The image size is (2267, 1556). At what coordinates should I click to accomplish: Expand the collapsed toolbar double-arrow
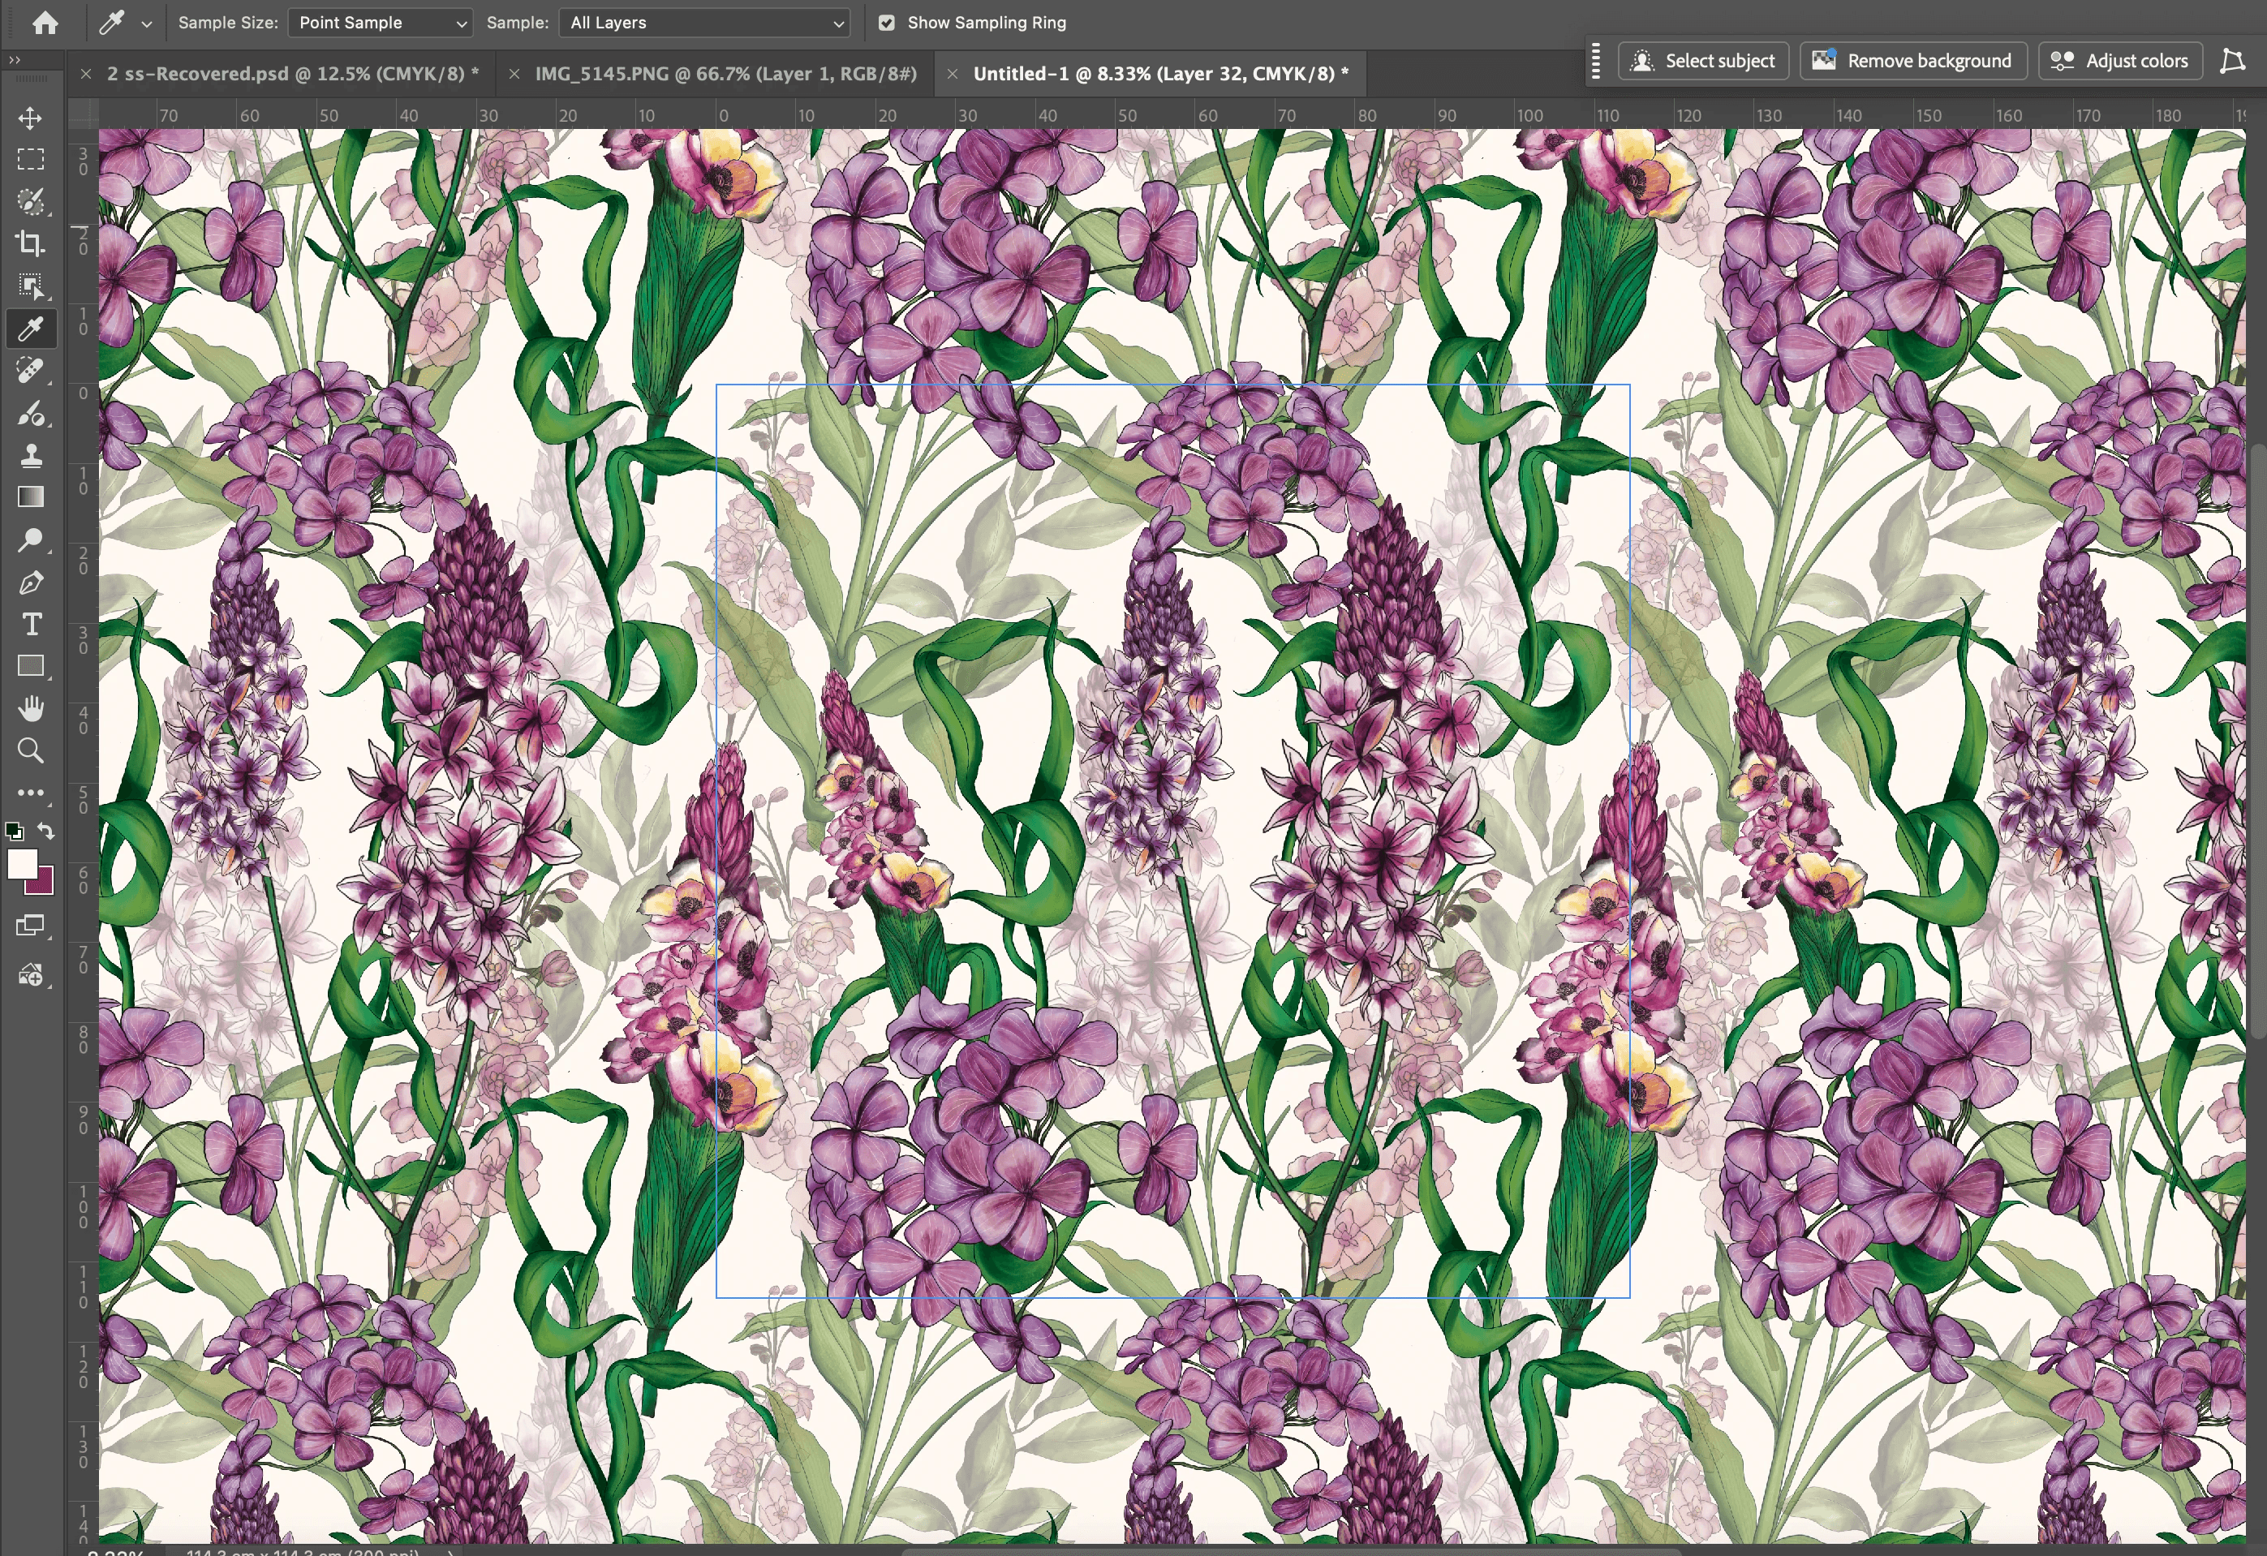(14, 61)
